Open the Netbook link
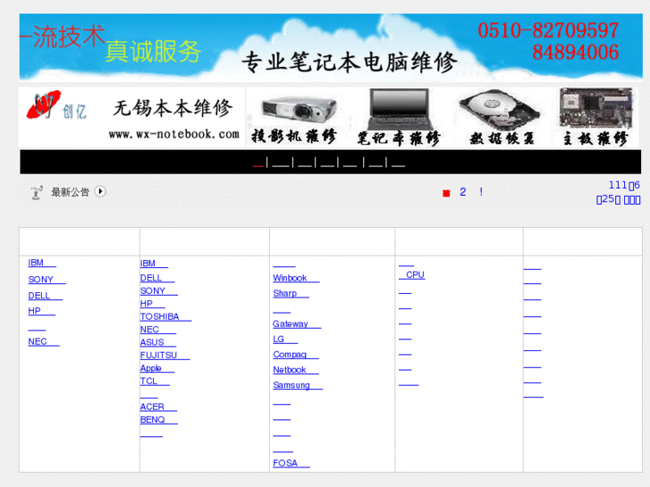This screenshot has height=487, width=650. point(296,370)
